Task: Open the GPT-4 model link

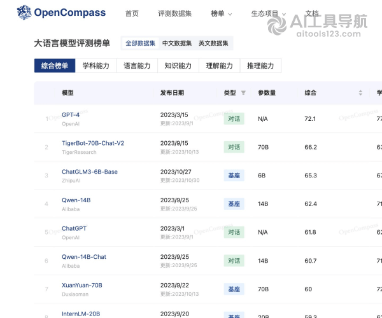Action: [x=71, y=115]
